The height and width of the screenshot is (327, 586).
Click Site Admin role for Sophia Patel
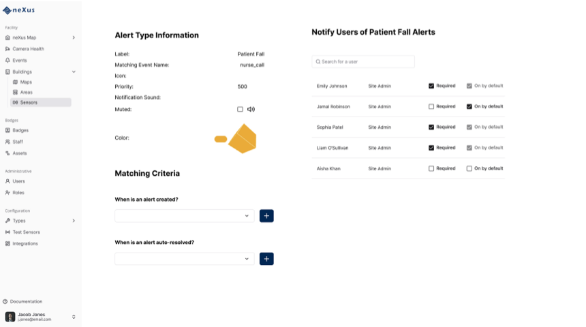coord(380,127)
